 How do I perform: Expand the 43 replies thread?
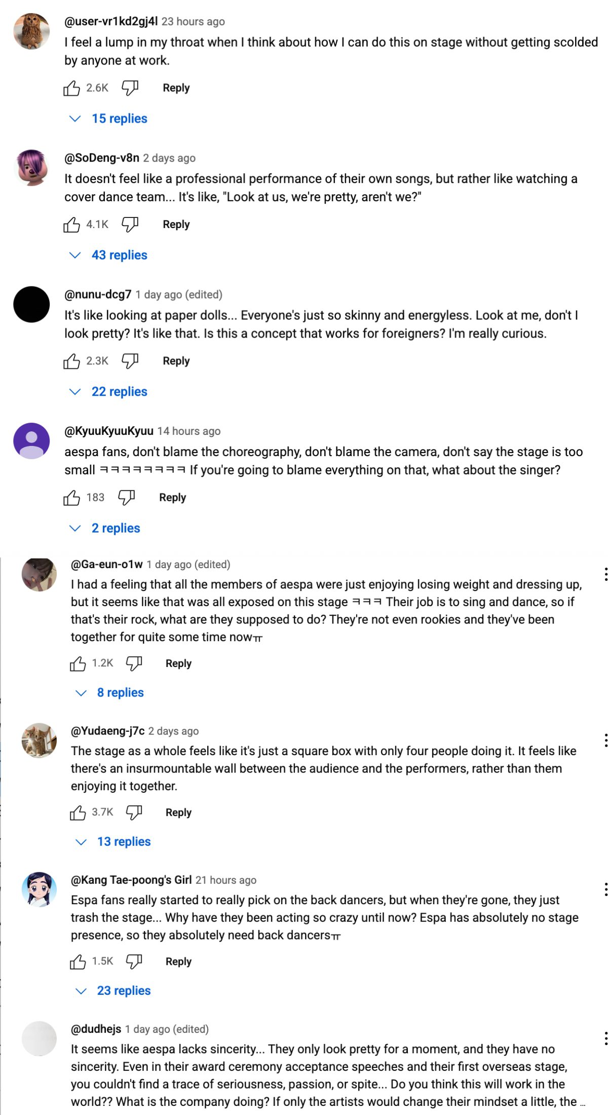(119, 255)
